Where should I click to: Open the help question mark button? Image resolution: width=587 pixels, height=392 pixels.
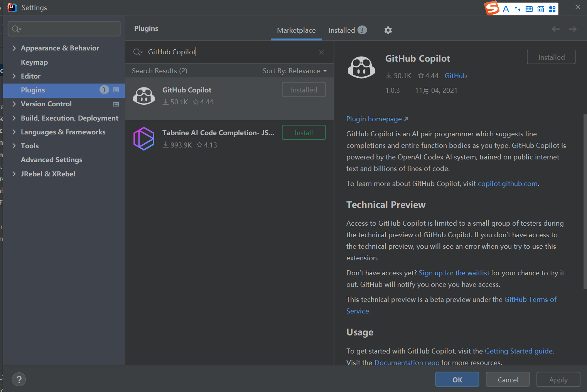click(x=19, y=379)
